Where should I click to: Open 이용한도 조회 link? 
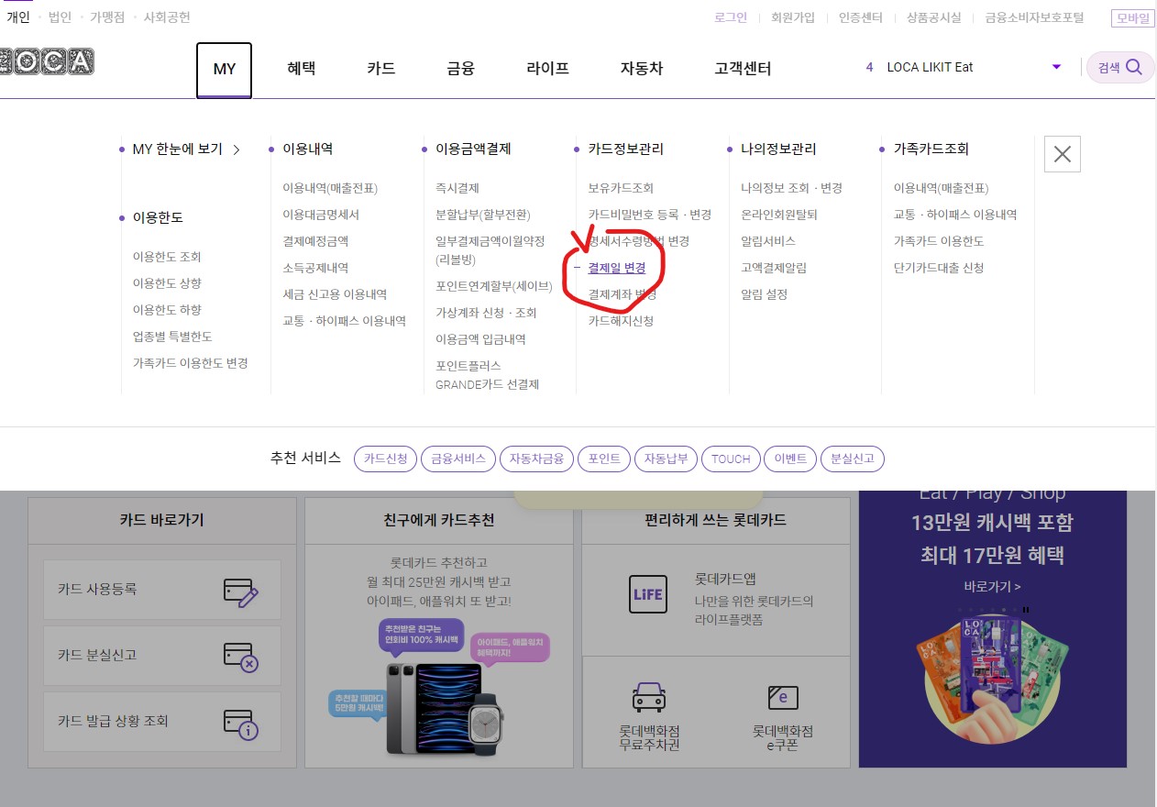point(167,257)
